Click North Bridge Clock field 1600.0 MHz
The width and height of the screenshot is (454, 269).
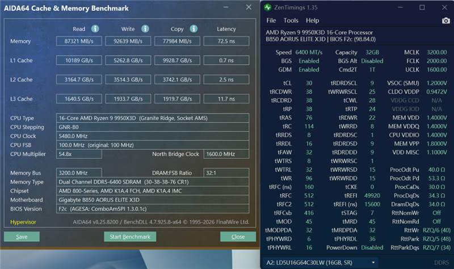pos(226,154)
